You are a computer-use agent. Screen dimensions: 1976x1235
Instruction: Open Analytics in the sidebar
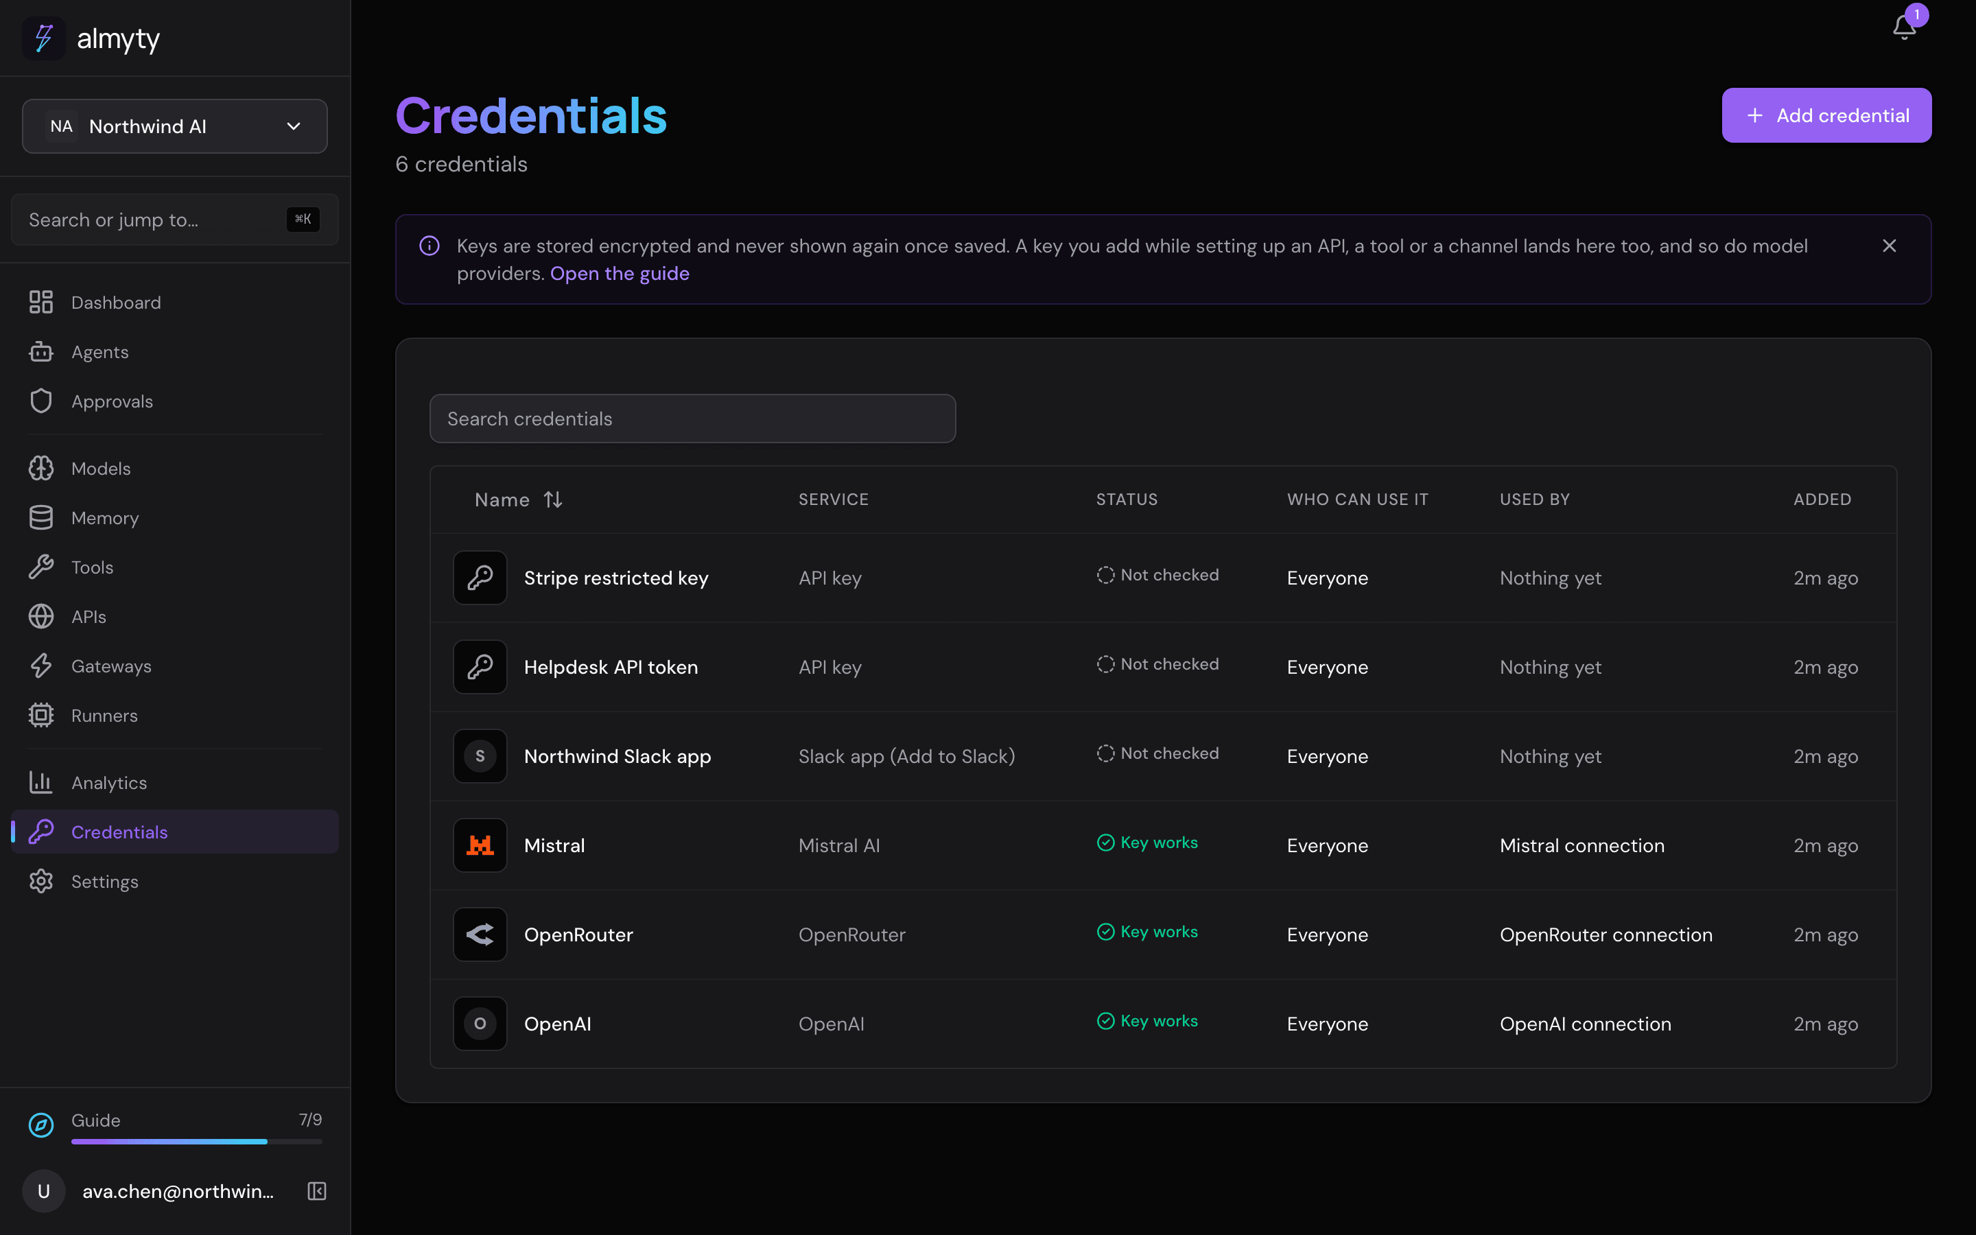pyautogui.click(x=175, y=782)
